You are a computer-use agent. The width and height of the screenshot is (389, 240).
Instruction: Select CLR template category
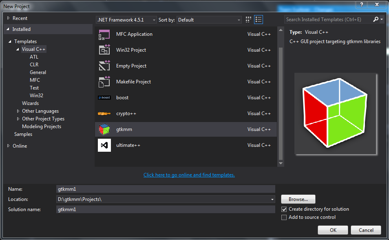[34, 65]
